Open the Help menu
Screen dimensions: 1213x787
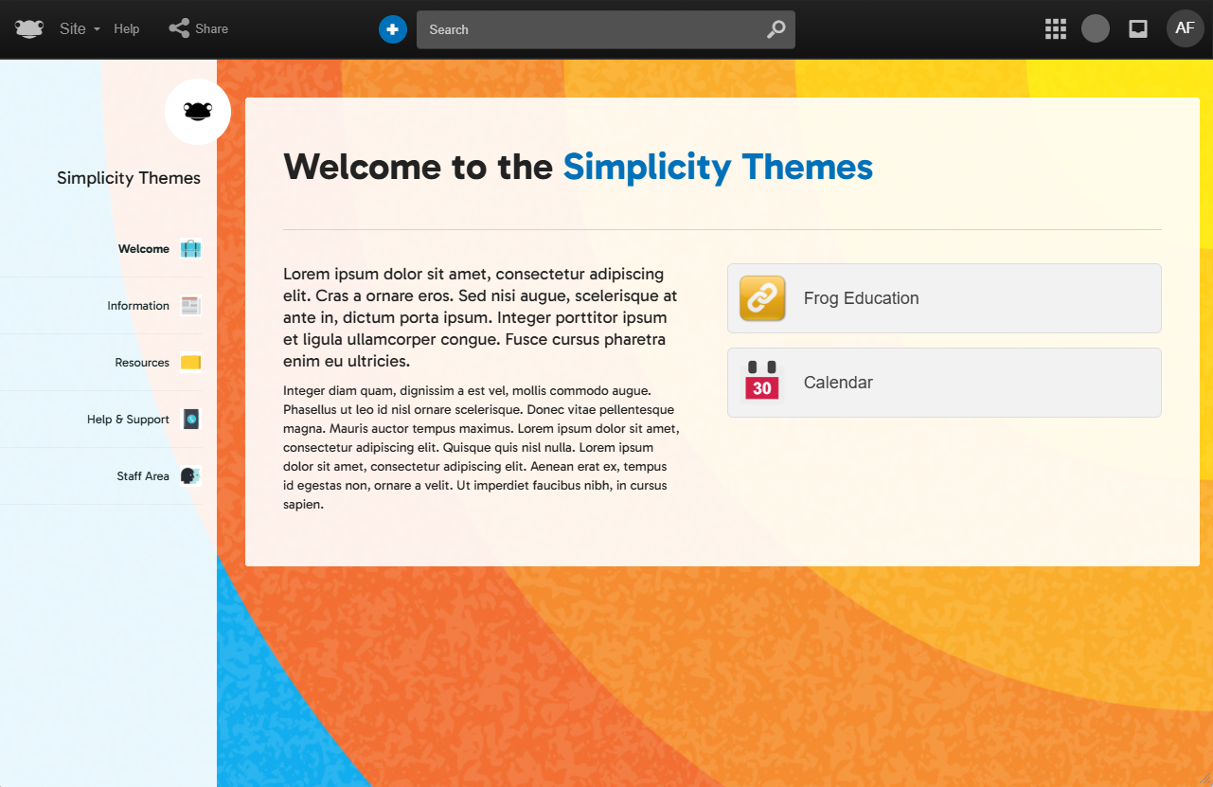(x=127, y=29)
